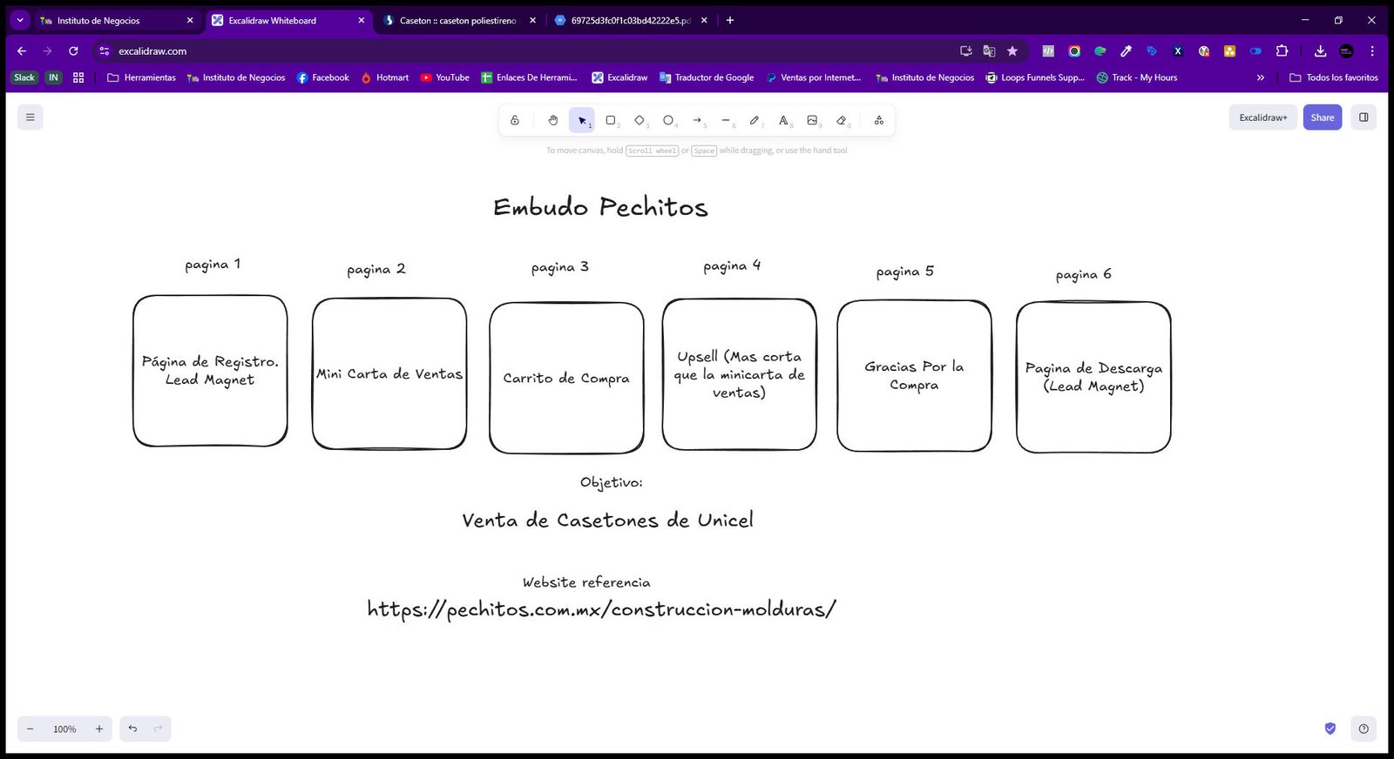1394x759 pixels.
Task: Pick the Line drawing tool
Action: pyautogui.click(x=726, y=120)
